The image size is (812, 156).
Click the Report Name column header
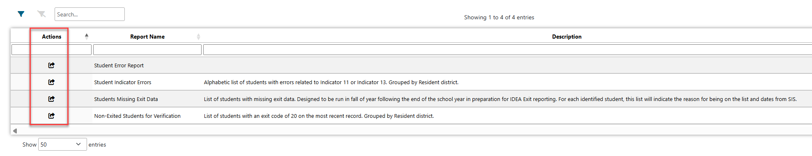pyautogui.click(x=147, y=37)
